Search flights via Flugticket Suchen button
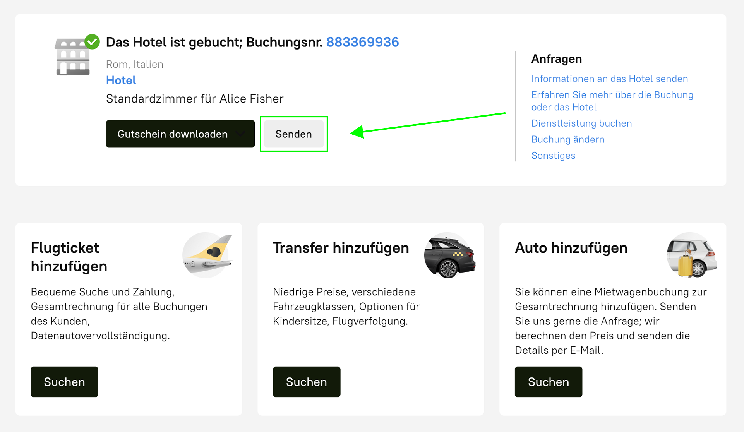This screenshot has width=744, height=432. pyautogui.click(x=64, y=382)
